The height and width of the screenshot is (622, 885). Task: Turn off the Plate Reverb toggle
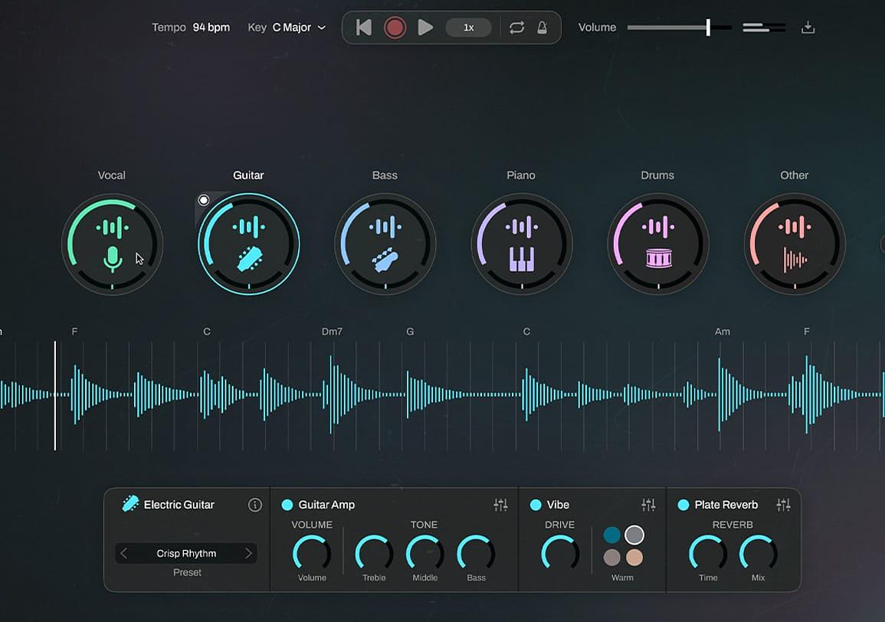tap(683, 505)
